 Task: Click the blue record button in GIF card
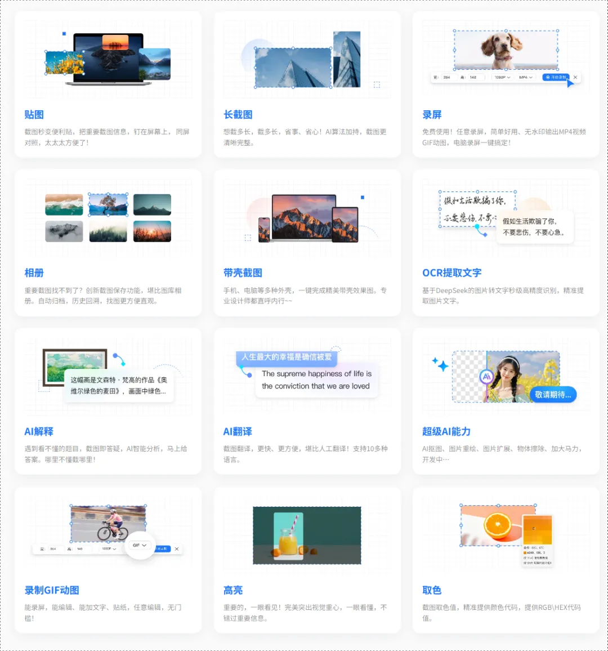[x=163, y=549]
